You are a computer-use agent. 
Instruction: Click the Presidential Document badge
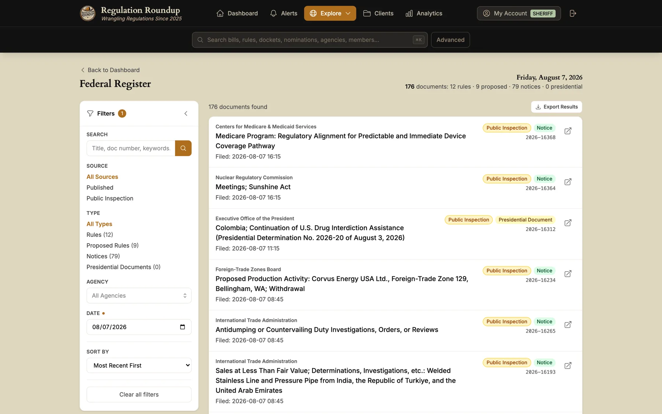[x=525, y=220]
